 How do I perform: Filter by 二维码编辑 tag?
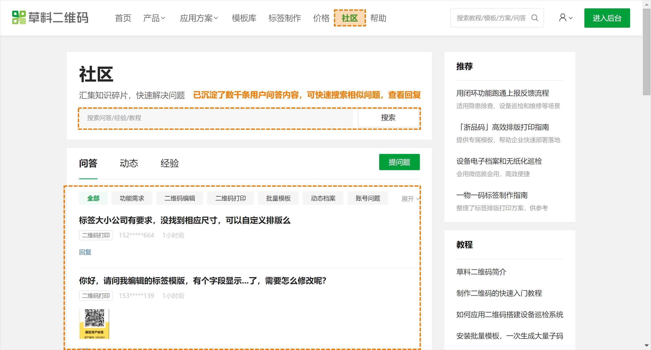coord(180,198)
